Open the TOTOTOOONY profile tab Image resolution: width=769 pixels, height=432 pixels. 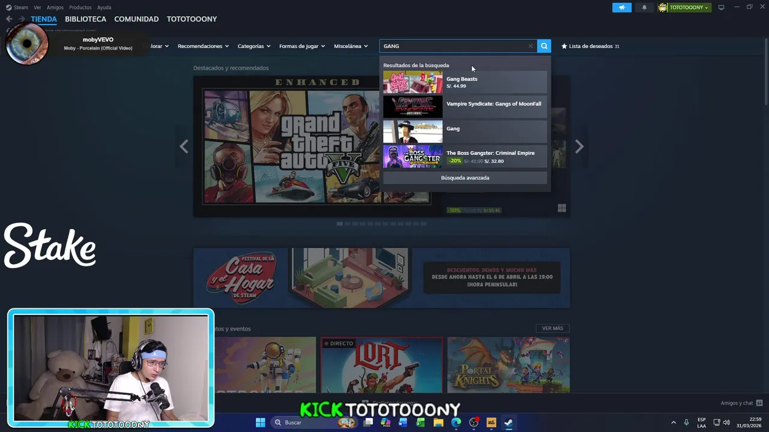point(192,19)
